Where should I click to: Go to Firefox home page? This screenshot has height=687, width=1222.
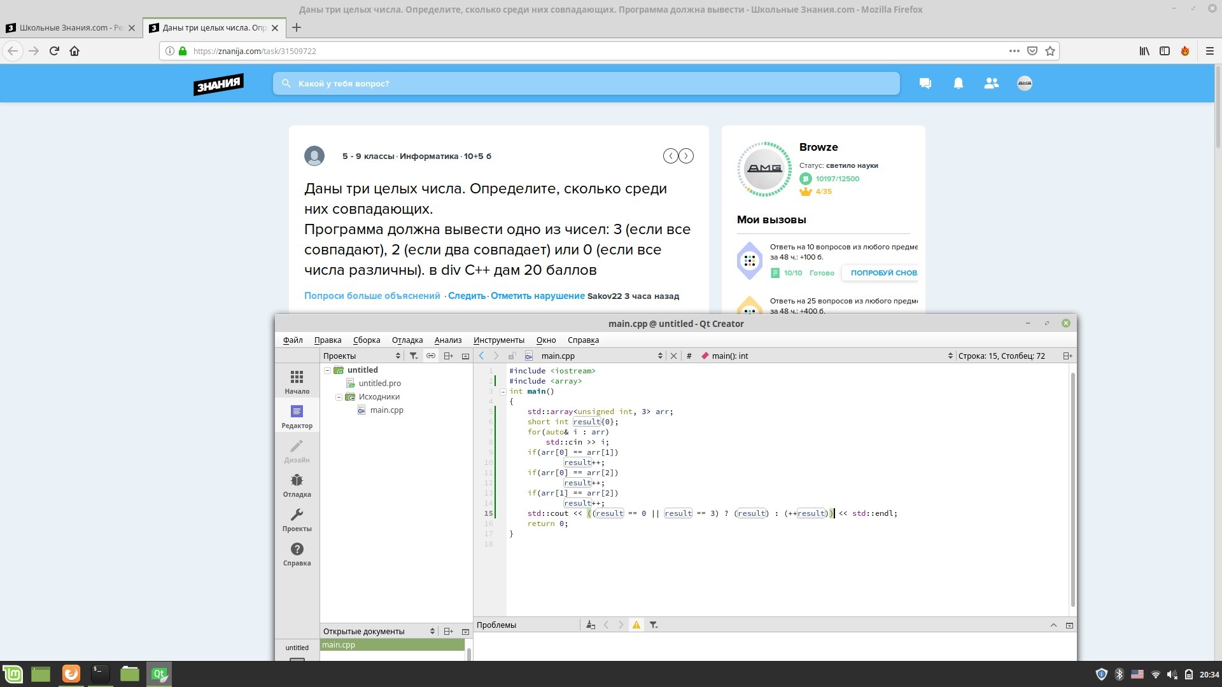pos(74,51)
